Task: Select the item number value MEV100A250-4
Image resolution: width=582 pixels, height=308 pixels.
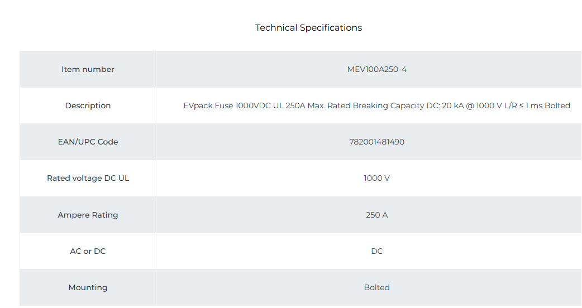Action: 376,69
